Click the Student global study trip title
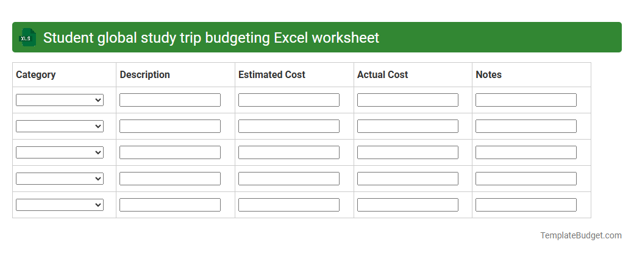 point(211,38)
